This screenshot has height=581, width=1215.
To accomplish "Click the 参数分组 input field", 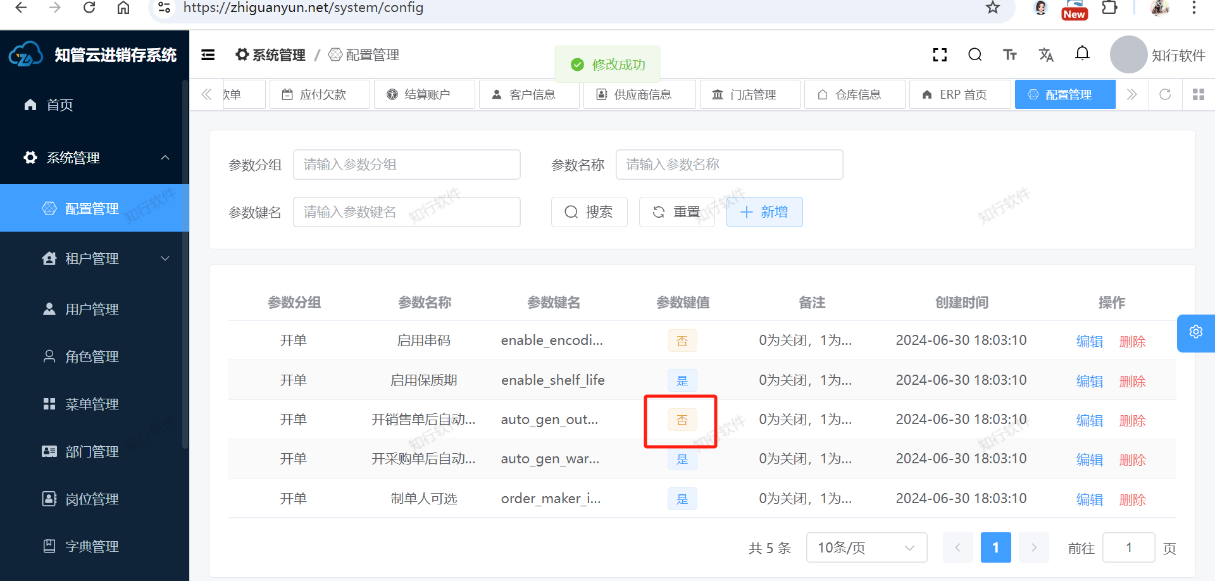I will point(406,165).
